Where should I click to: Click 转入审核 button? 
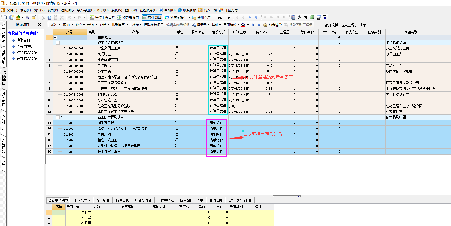click(208, 10)
